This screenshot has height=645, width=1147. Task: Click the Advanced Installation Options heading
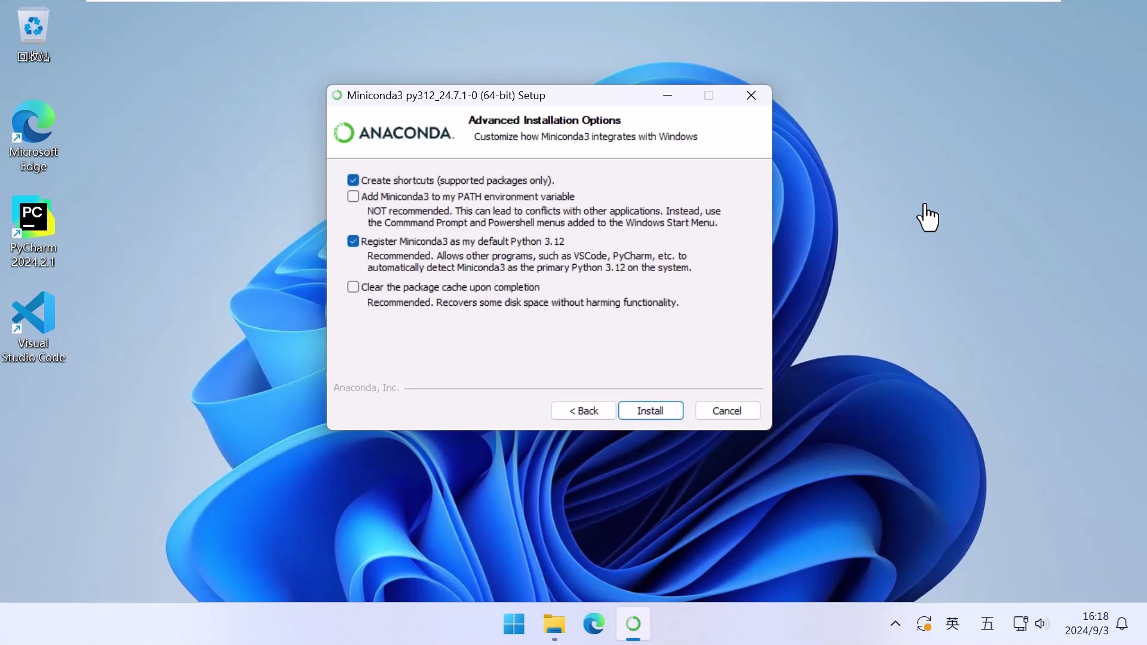(x=544, y=120)
